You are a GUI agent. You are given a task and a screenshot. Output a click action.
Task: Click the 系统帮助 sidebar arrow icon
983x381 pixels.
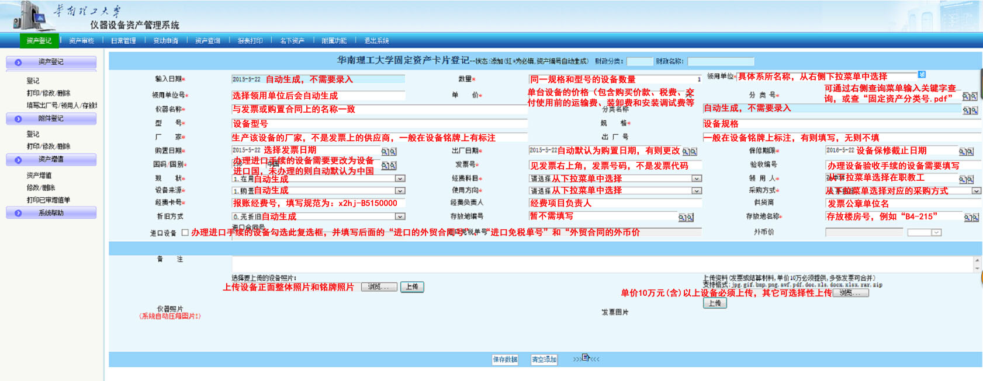coord(18,214)
